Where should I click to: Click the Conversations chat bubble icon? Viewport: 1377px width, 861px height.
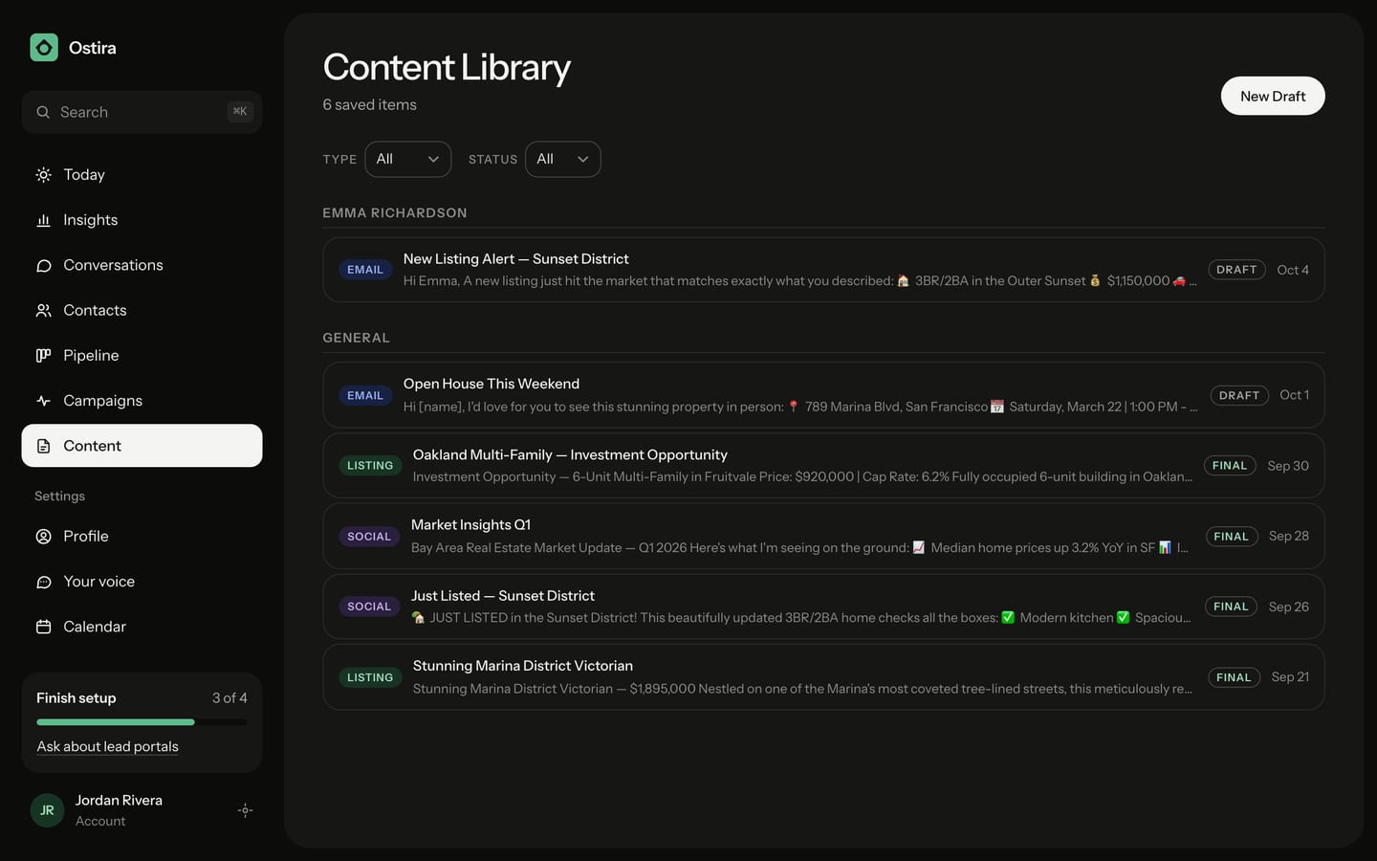click(43, 265)
